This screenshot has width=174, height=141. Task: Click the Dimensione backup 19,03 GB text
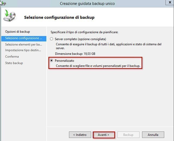pyautogui.click(x=75, y=54)
